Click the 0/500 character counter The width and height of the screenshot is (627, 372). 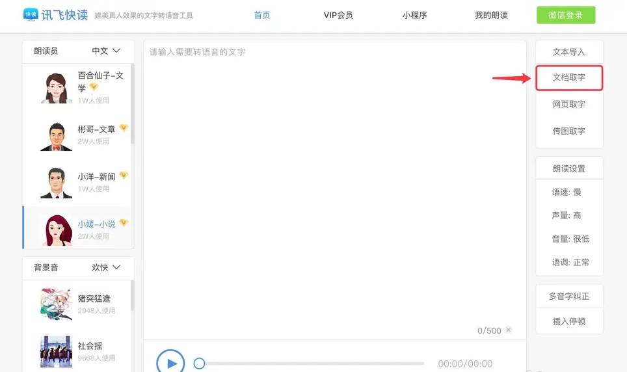[x=489, y=331]
